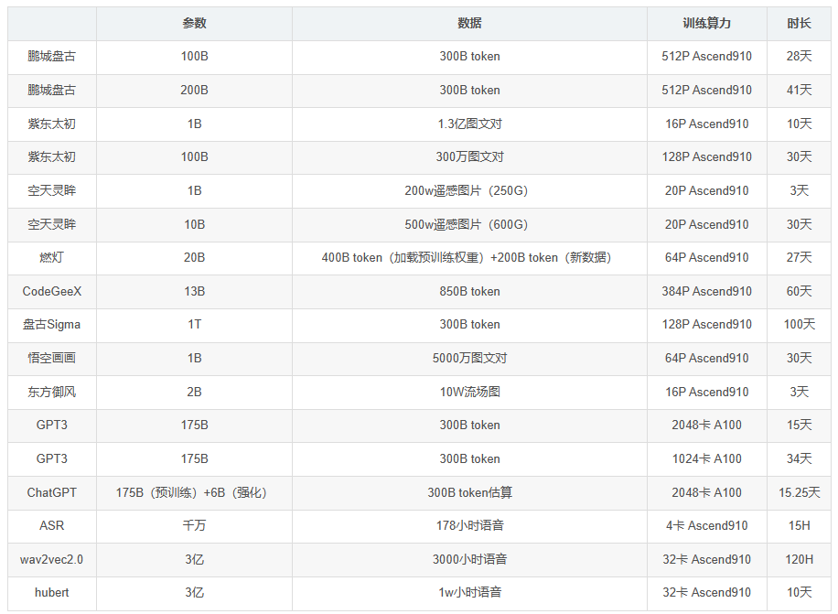Click the 参数 column header
Viewport: 838px width, 614px height.
point(194,24)
